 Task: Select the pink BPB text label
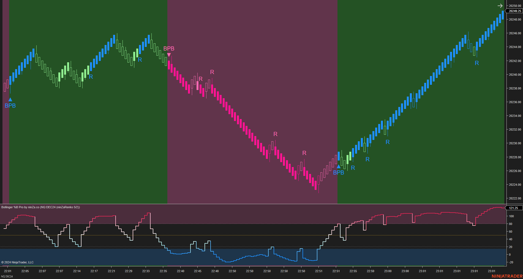pos(169,49)
